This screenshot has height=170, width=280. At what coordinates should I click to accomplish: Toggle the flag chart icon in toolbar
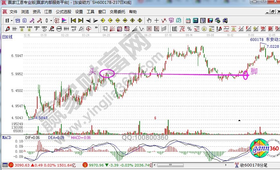(x=64, y=20)
